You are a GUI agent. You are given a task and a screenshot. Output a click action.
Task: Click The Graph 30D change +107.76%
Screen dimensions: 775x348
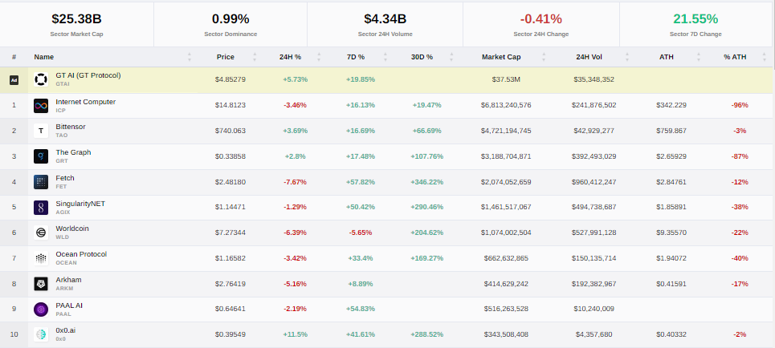coord(426,156)
